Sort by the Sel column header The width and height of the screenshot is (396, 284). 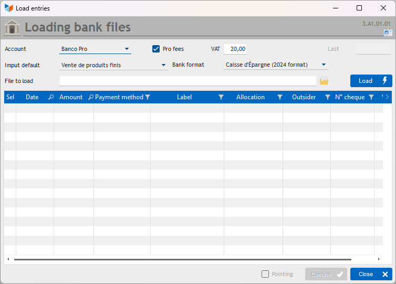click(10, 97)
